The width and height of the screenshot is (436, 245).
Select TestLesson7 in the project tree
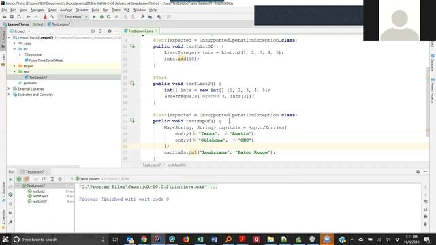point(36,78)
